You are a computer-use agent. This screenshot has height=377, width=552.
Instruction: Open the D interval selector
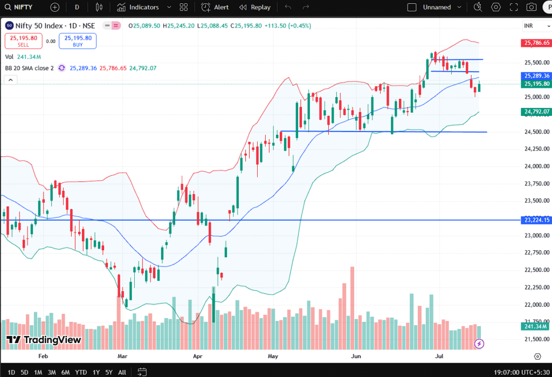coord(77,7)
